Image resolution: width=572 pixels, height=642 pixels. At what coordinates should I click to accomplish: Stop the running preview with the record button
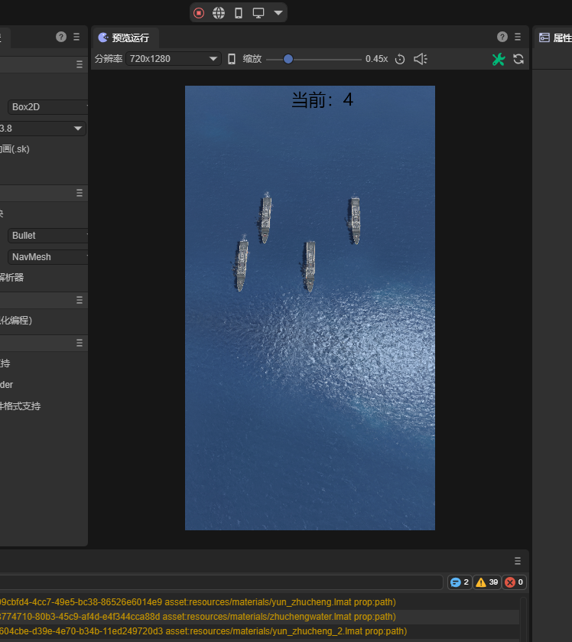pos(199,13)
